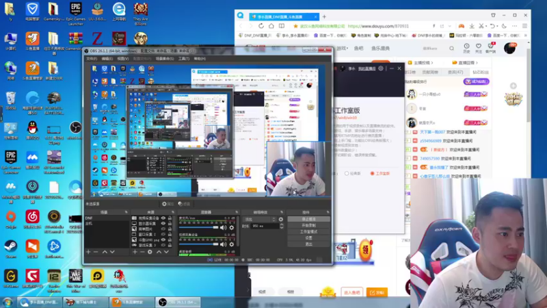This screenshot has width=547, height=308.
Task: Click the 退出 exit button in OBS
Action: pyautogui.click(x=309, y=244)
